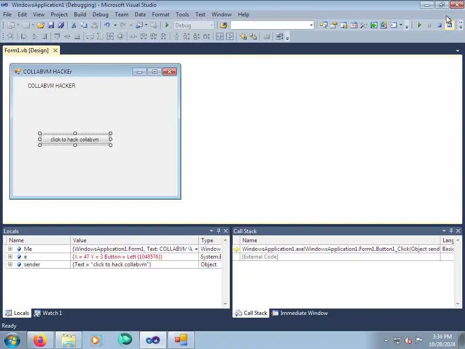Click the green arrow Start Page icon
The width and height of the screenshot is (465, 349).
tap(374, 25)
